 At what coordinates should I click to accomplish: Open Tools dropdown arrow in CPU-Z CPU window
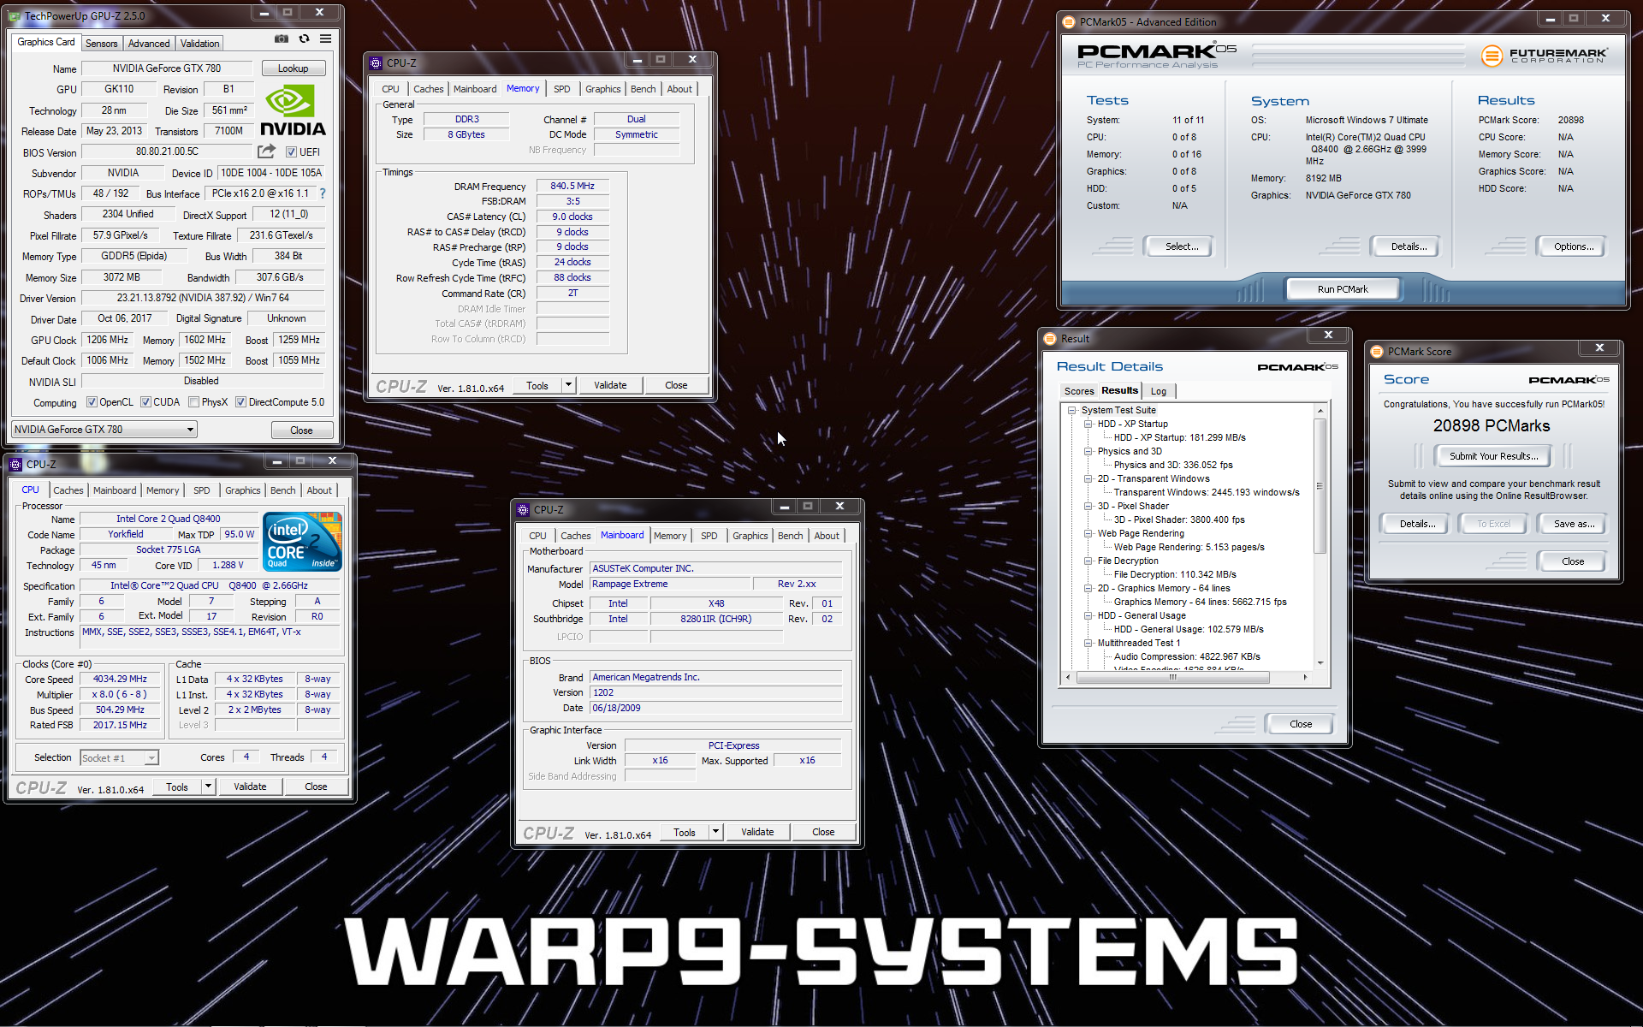(x=208, y=787)
